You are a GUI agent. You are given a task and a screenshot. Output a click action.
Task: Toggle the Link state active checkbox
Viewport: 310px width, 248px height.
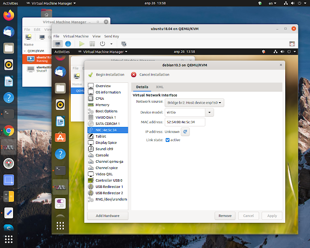(x=168, y=140)
